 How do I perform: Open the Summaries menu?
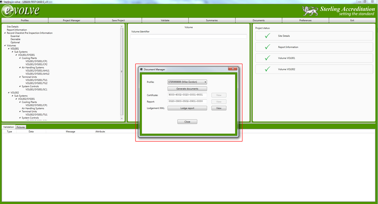coord(212,21)
